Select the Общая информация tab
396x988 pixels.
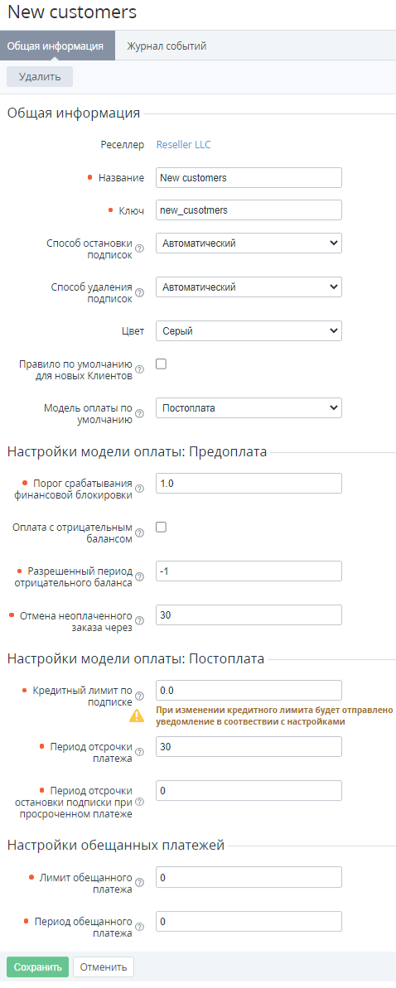click(56, 46)
